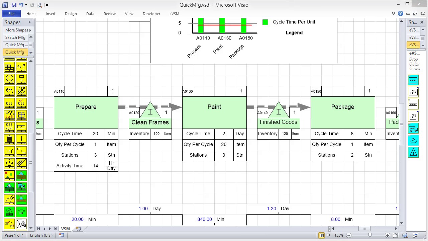Viewport: 428px width, 241px height.
Task: Choose the OEE PERF shape
Action: [x=9, y=127]
